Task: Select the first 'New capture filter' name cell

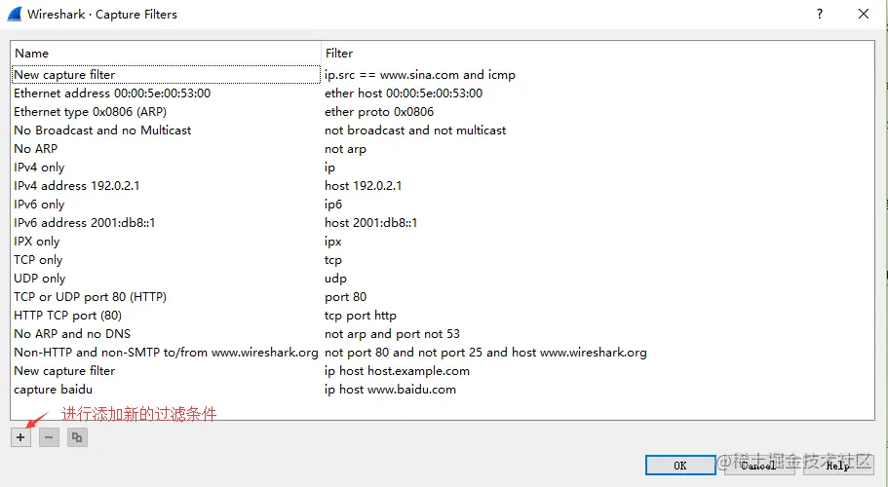Action: coord(166,75)
